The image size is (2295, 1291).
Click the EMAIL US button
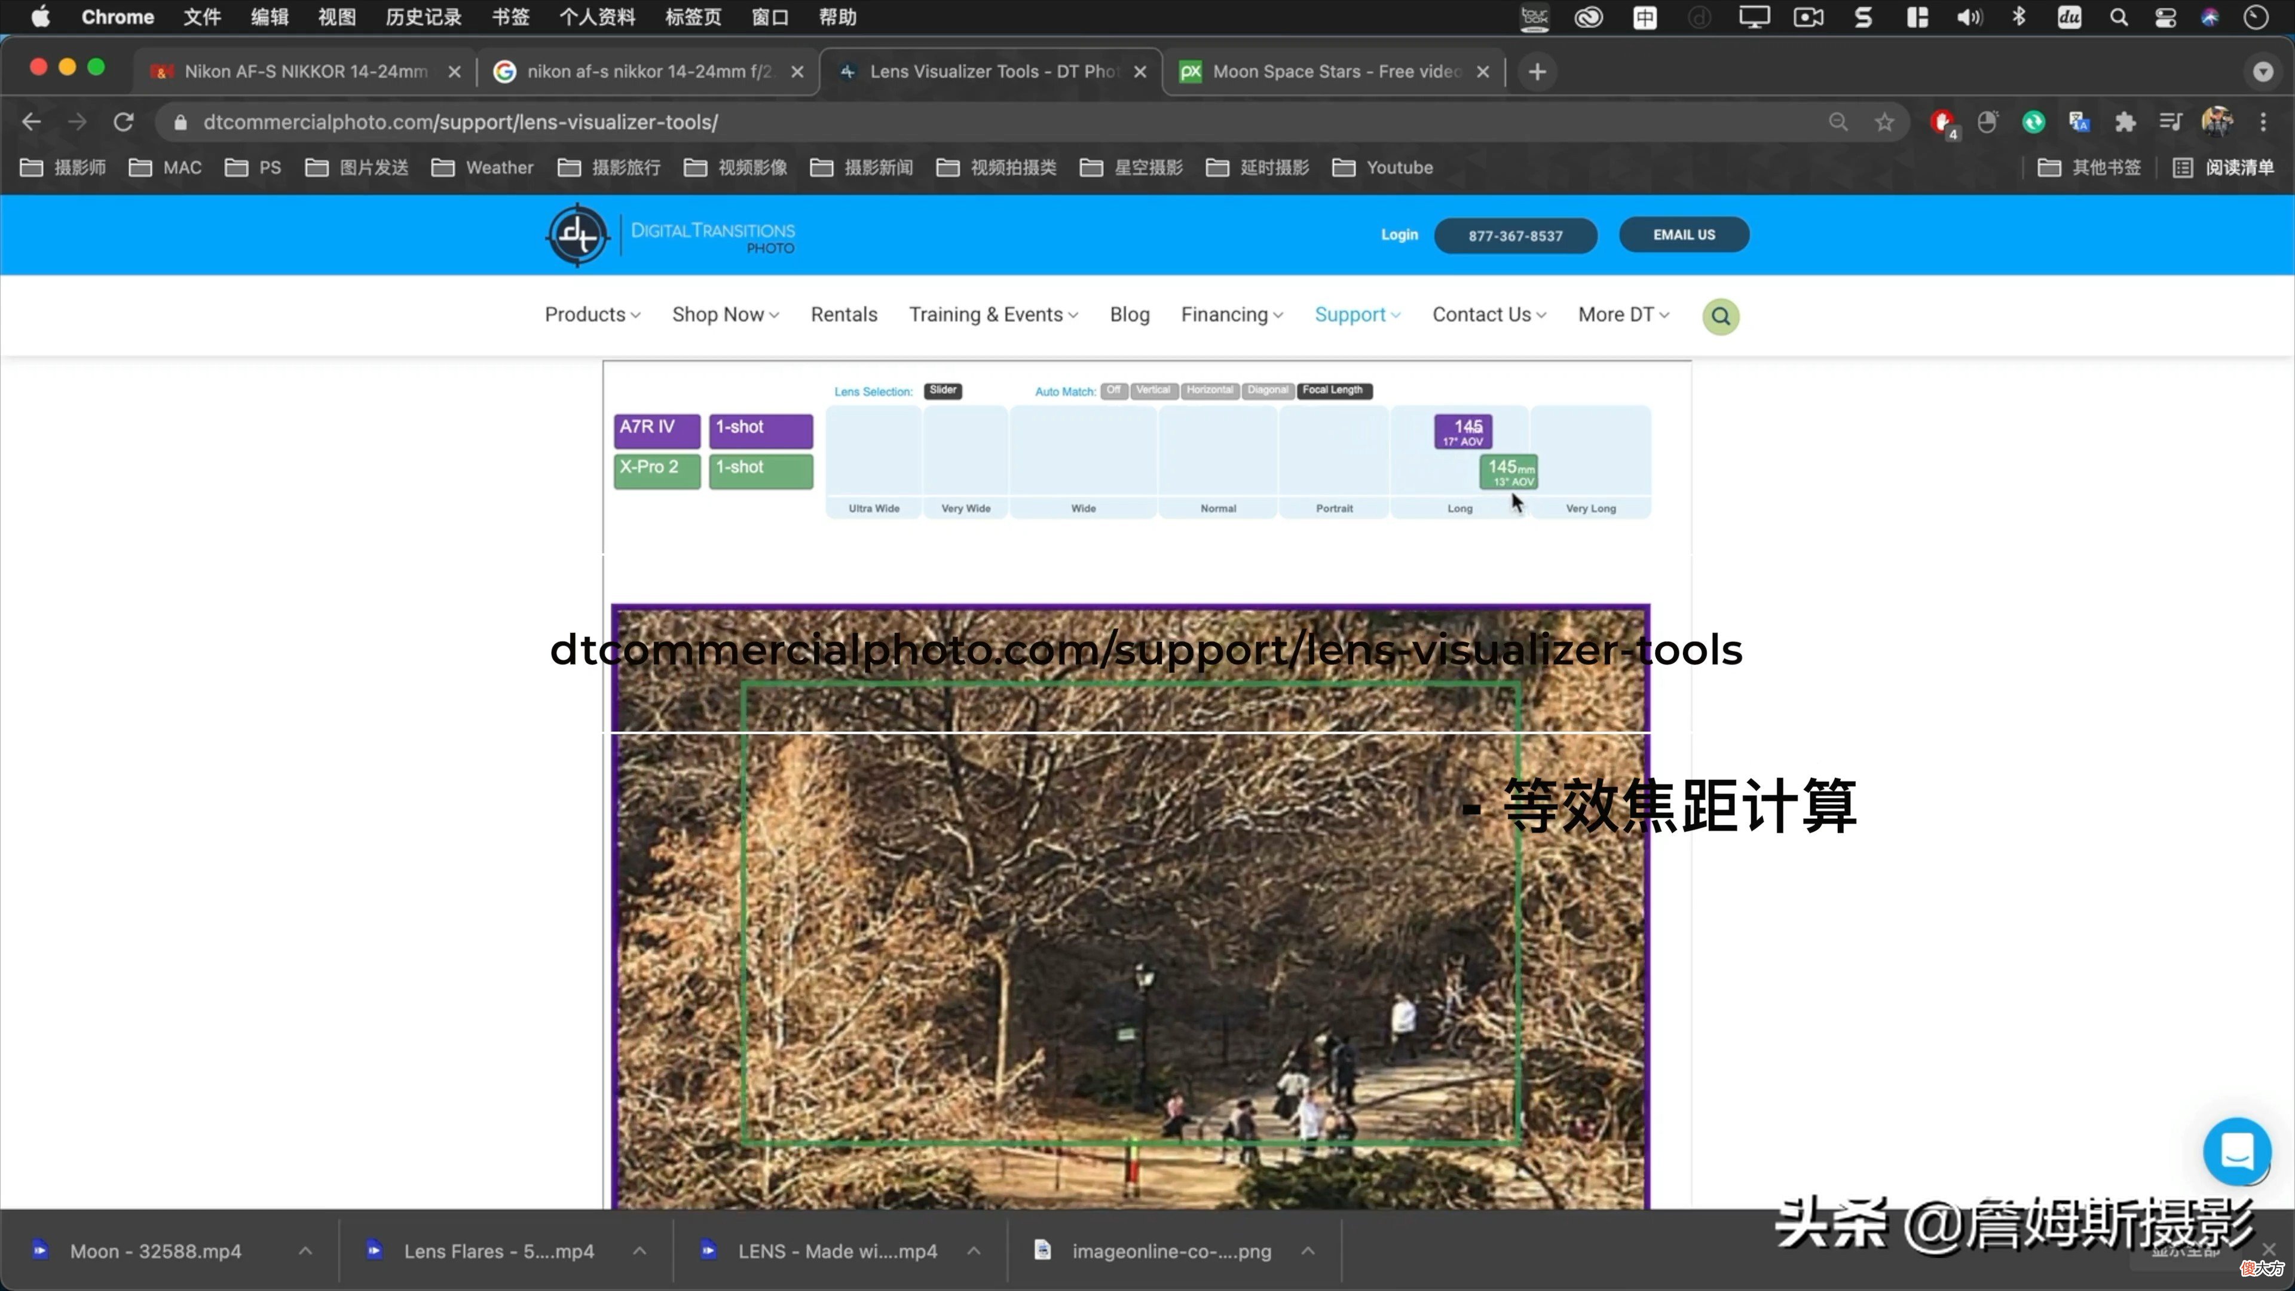coord(1684,235)
